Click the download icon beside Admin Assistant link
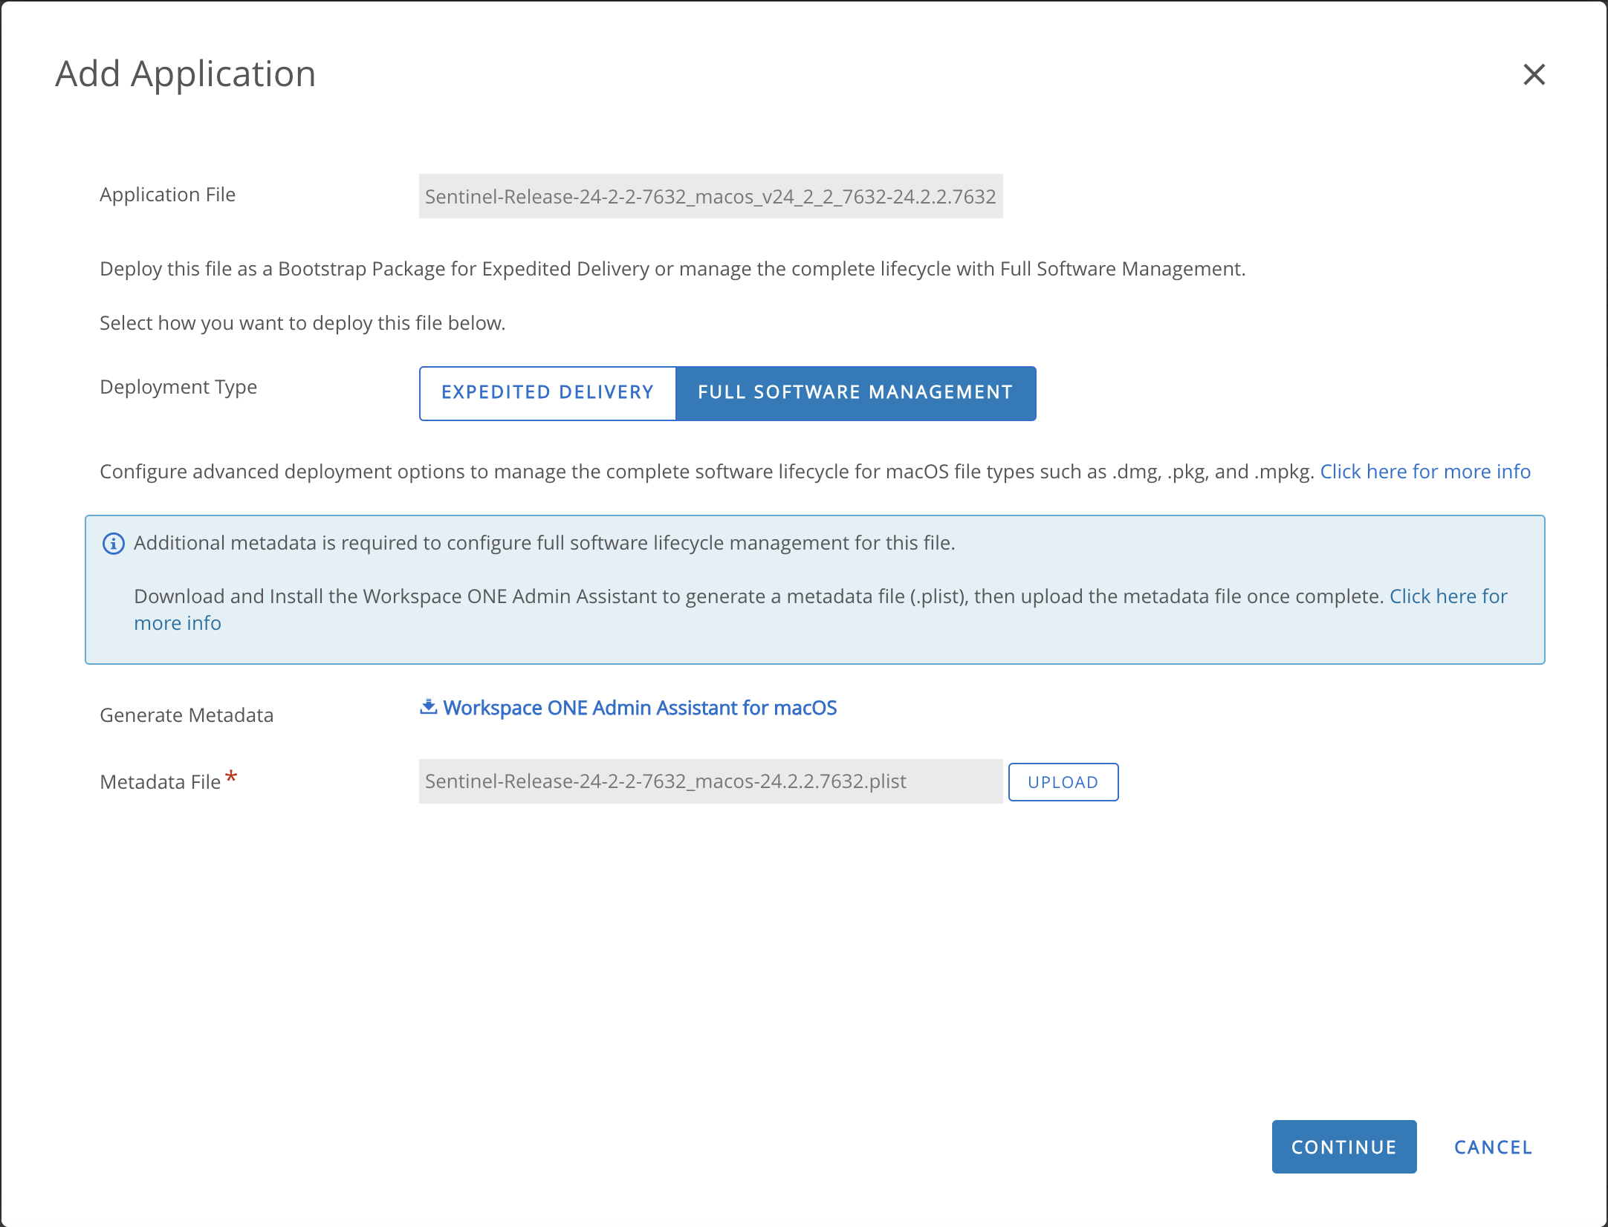This screenshot has width=1608, height=1227. pos(429,707)
